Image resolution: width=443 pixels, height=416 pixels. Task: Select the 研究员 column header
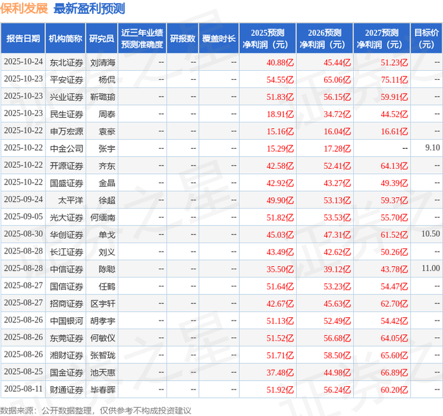(102, 39)
